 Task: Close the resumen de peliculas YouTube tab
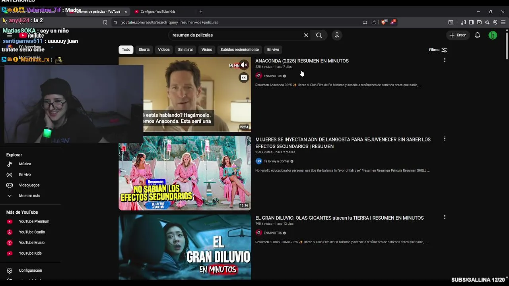click(x=126, y=12)
